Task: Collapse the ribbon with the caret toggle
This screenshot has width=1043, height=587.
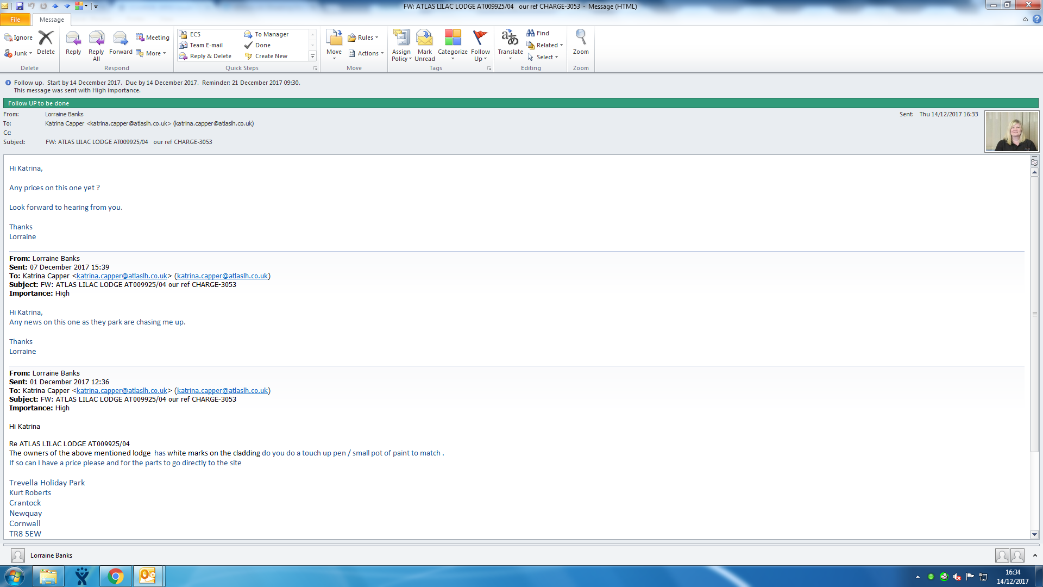Action: point(1025,20)
